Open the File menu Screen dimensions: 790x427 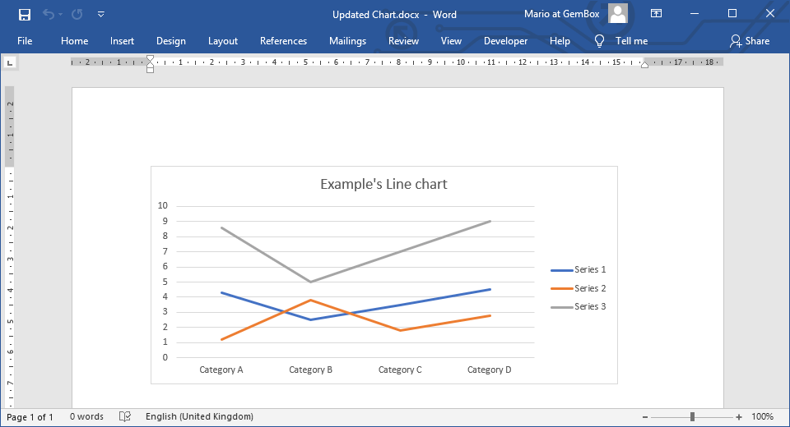(25, 41)
